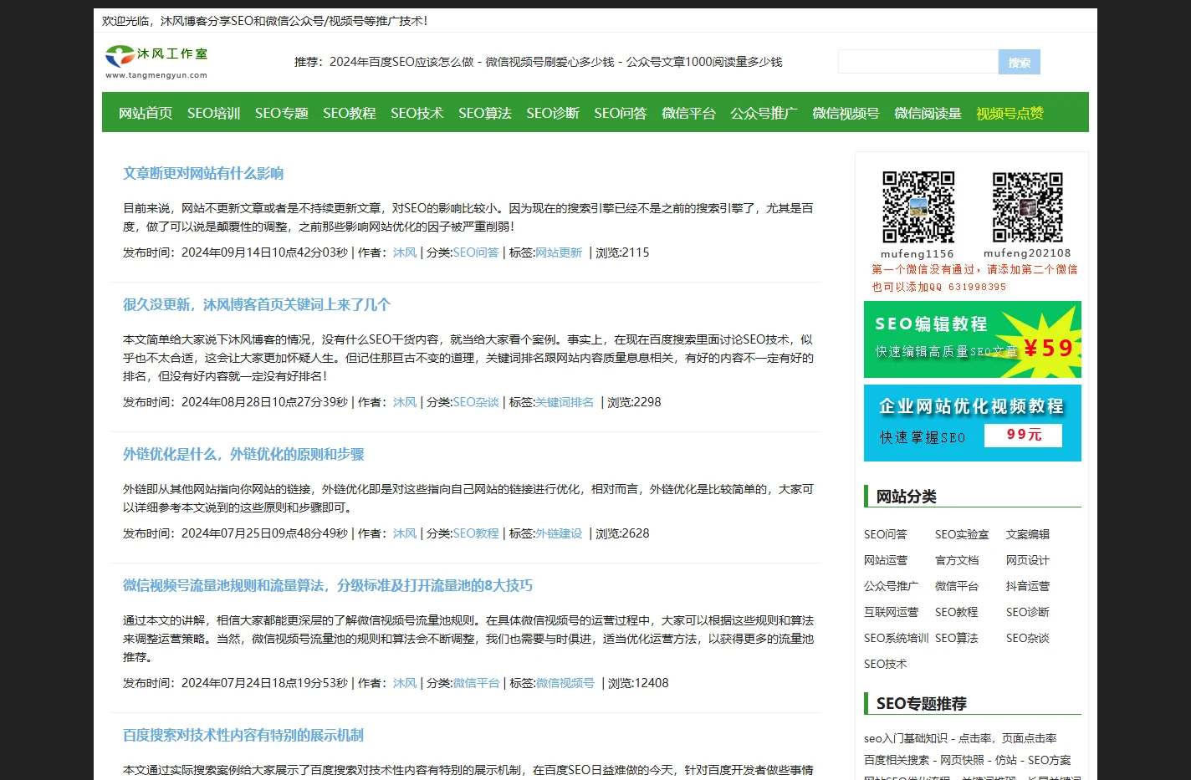Open topic link seo入门基础知识

point(906,738)
